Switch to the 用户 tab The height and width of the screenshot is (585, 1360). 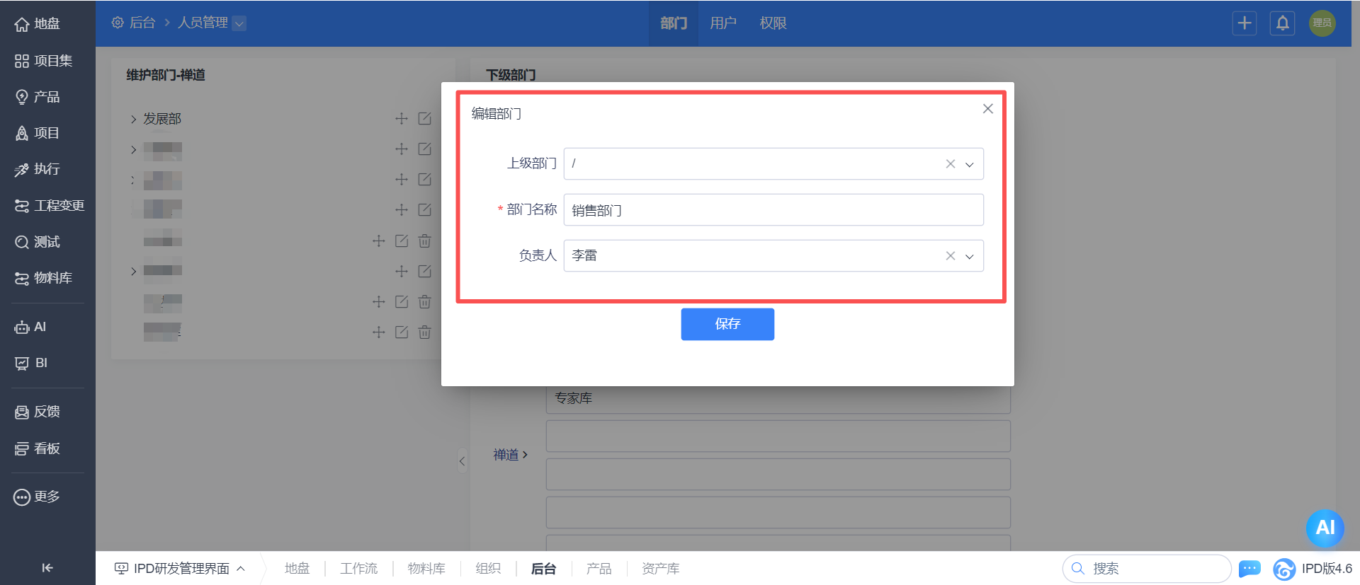tap(723, 23)
